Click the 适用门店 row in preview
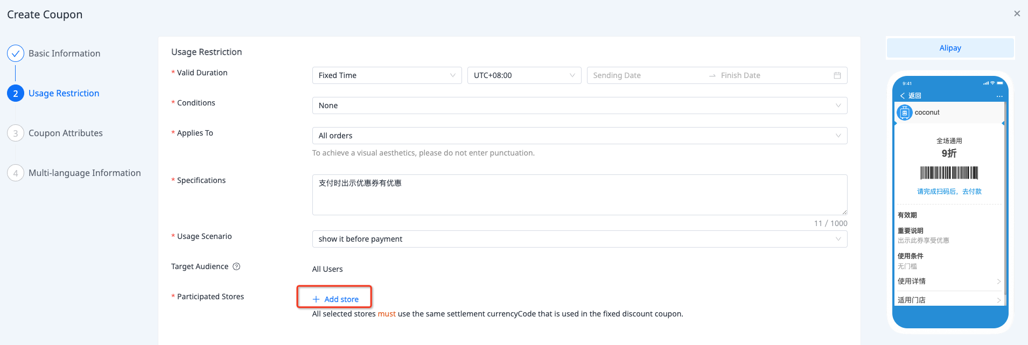This screenshot has height=345, width=1028. click(949, 300)
